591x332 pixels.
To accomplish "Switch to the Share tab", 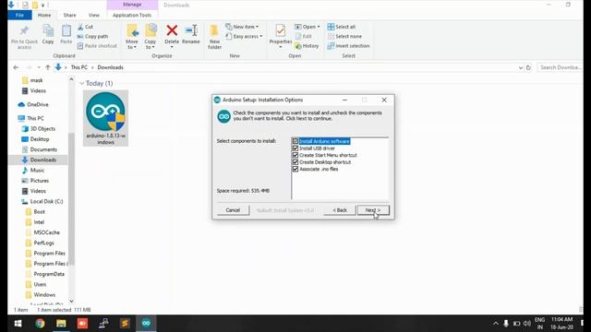I will click(x=70, y=15).
